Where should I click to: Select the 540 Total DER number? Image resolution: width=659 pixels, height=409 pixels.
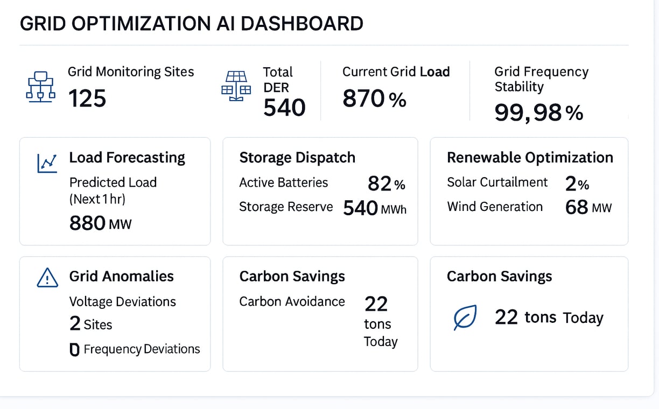coord(284,108)
